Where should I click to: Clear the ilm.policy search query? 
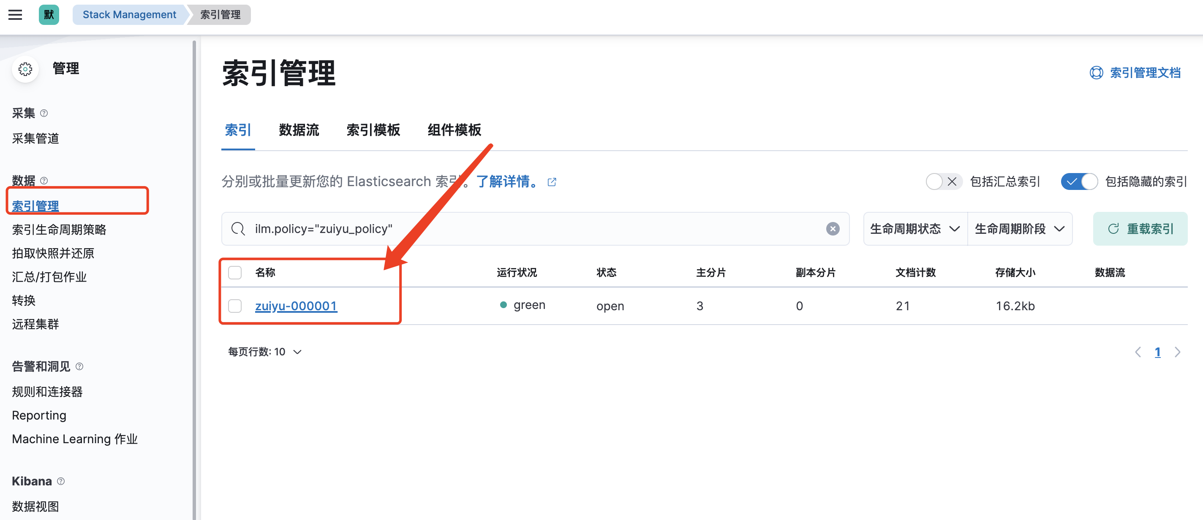point(833,229)
